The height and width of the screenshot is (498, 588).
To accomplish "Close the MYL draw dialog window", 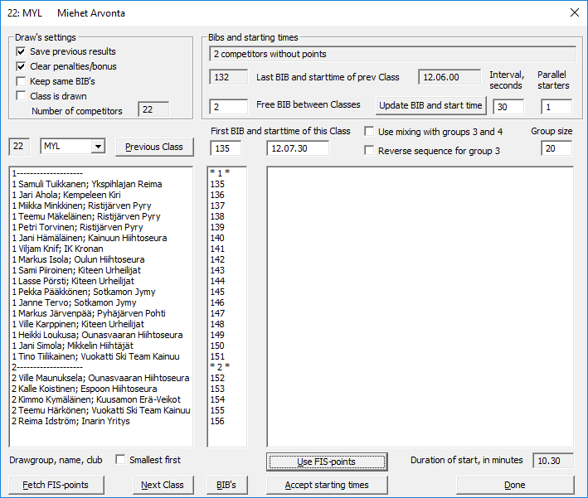I will coord(574,12).
